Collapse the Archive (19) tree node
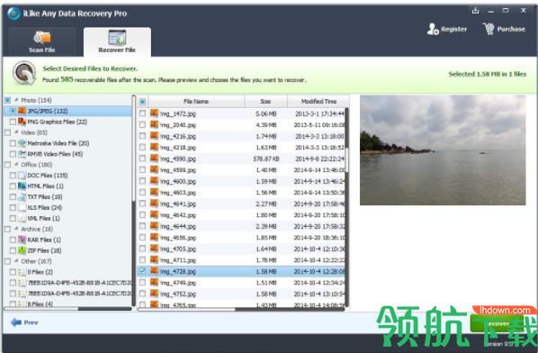Image resolution: width=538 pixels, height=353 pixels. pos(16,229)
